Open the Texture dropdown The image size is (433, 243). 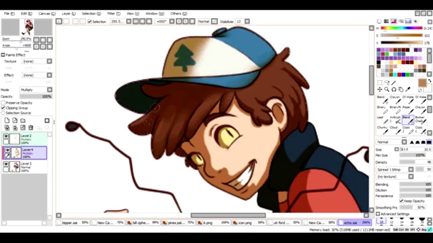point(49,61)
